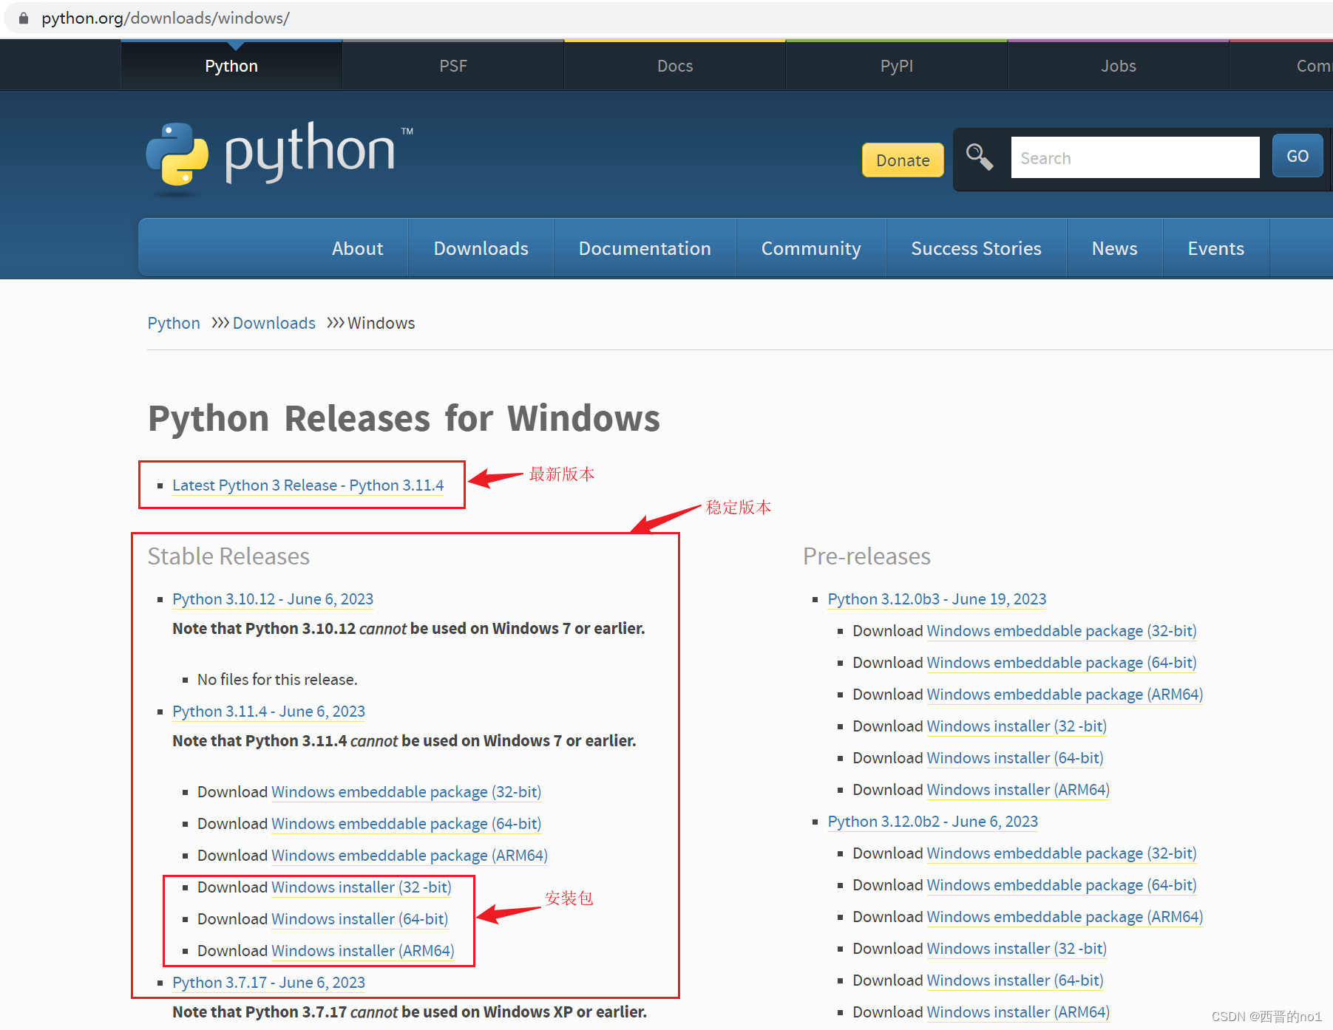The width and height of the screenshot is (1333, 1030).
Task: Focus the Search input field
Action: (1135, 157)
